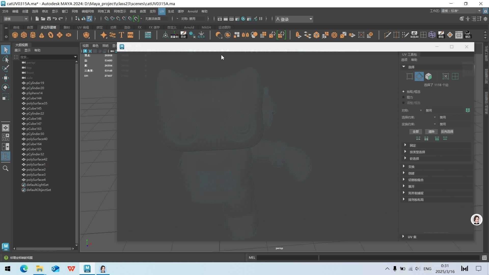Toggle the pause viewport button in status line
The image size is (489, 275).
(x=261, y=19)
